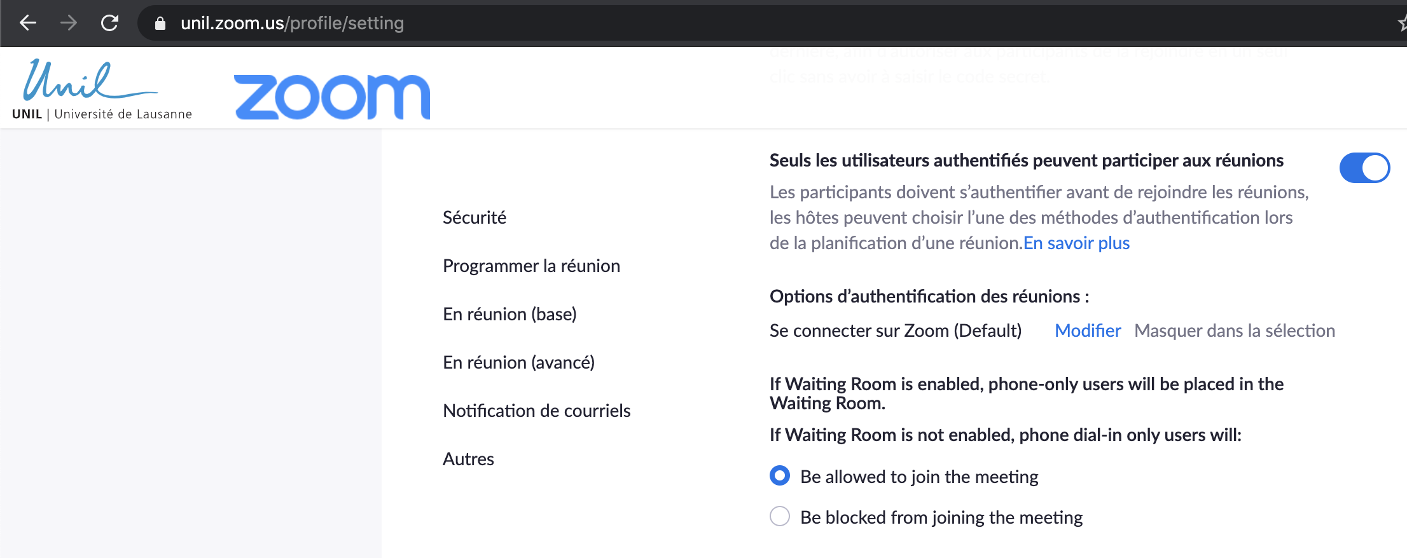
Task: Disable the authenticated users only toggle
Action: coord(1364,168)
